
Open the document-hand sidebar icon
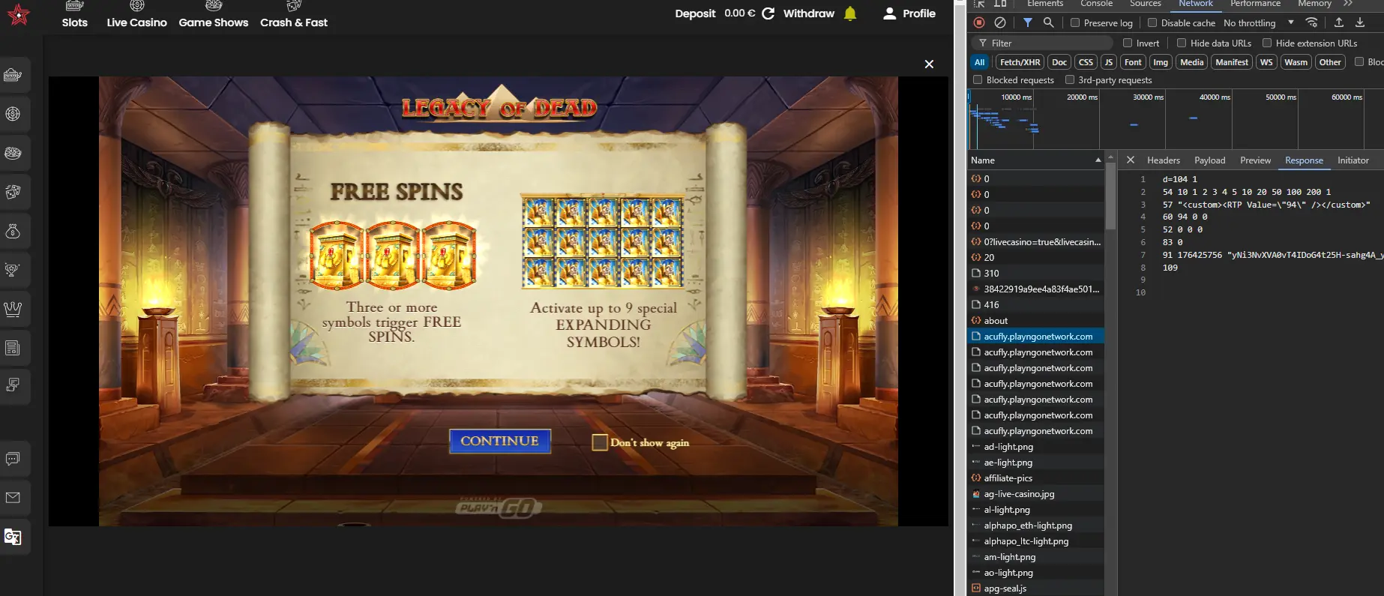click(x=13, y=385)
